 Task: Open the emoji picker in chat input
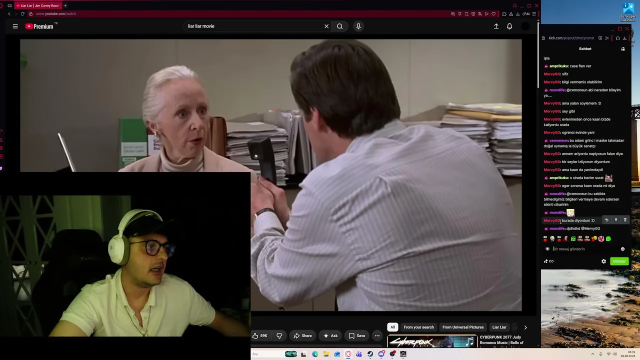(x=622, y=249)
